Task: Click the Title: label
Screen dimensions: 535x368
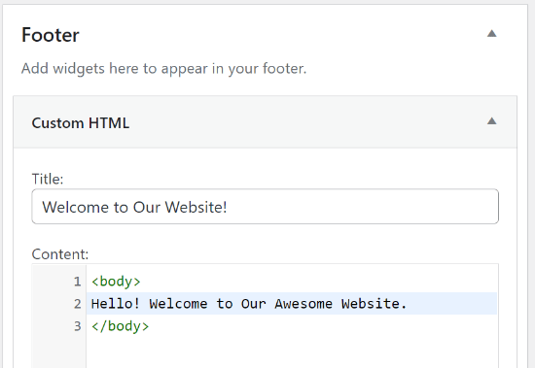Action: click(x=48, y=179)
